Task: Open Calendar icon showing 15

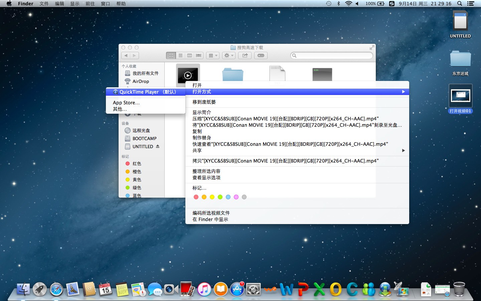Action: 106,289
